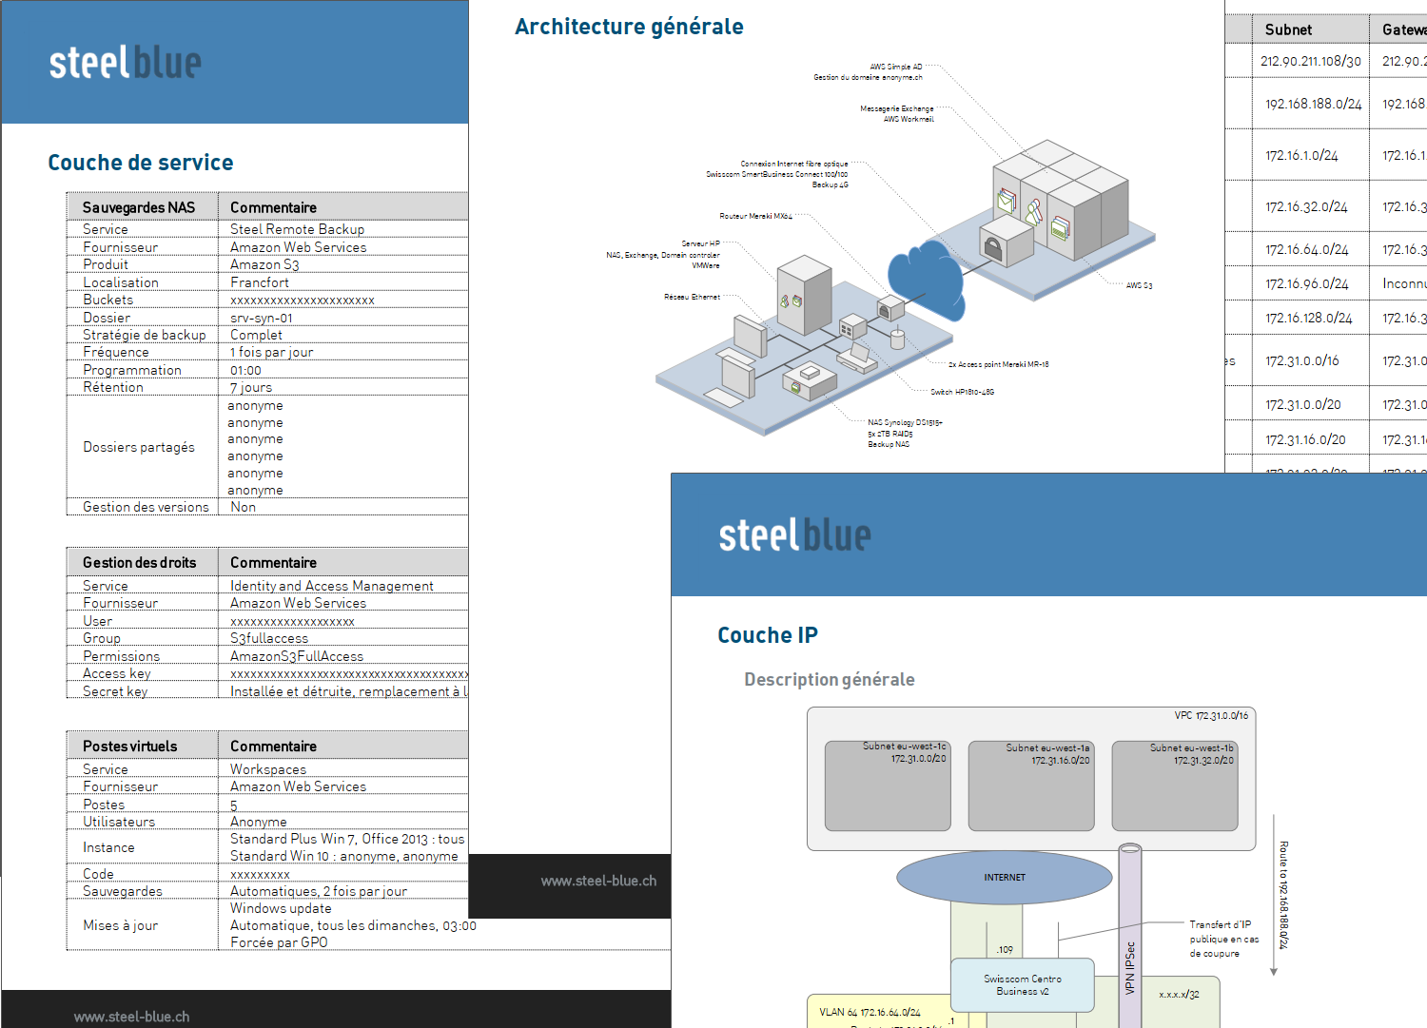Select the 'Forcée par GPO' line
This screenshot has height=1028, width=1427.
coord(279,942)
